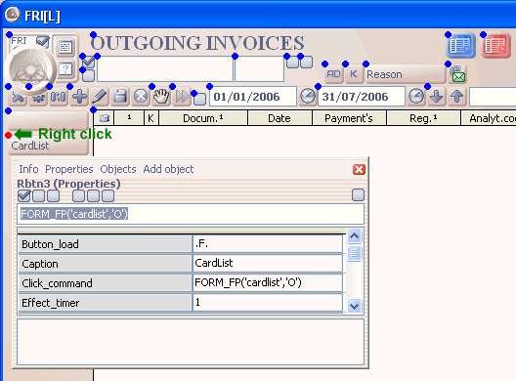Toggle the checkbox next to the FRI label
This screenshot has width=516, height=381.
[x=43, y=42]
